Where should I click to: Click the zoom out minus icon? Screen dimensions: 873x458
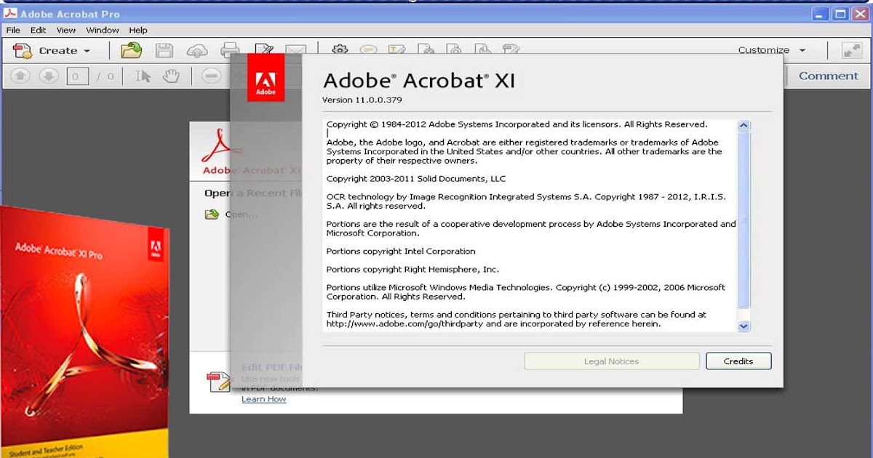pyautogui.click(x=211, y=76)
